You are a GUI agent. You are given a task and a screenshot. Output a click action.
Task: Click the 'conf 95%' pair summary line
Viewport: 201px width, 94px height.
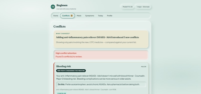coord(86,90)
